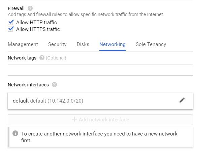Screen dimensions: 224x158
Task: Uncheck the Allow HTTPS traffic checkbox
Action: point(11,29)
